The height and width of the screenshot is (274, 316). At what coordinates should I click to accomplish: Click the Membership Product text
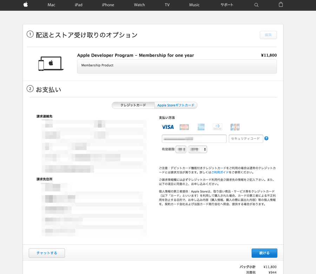97,65
